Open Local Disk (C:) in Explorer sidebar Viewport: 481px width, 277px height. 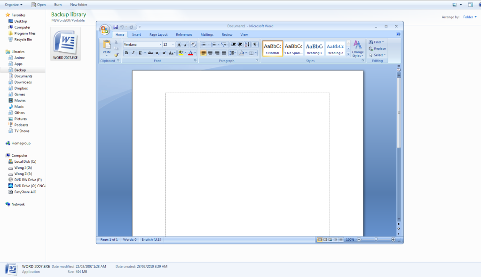25,161
